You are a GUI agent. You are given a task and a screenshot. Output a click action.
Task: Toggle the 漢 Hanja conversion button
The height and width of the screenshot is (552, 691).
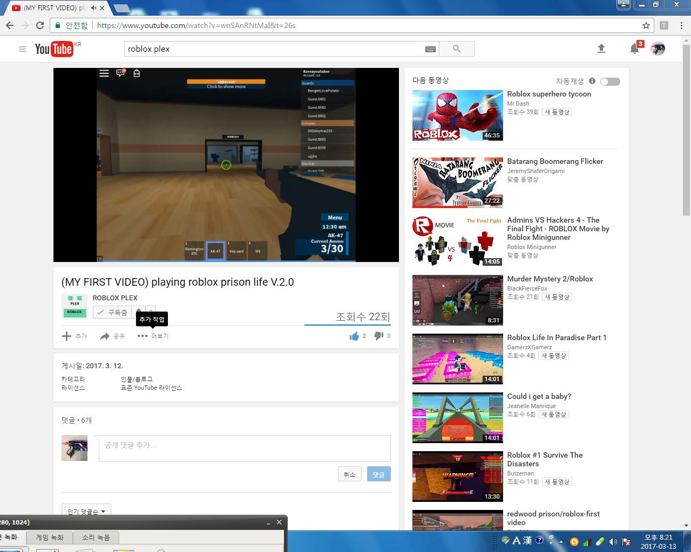click(527, 540)
